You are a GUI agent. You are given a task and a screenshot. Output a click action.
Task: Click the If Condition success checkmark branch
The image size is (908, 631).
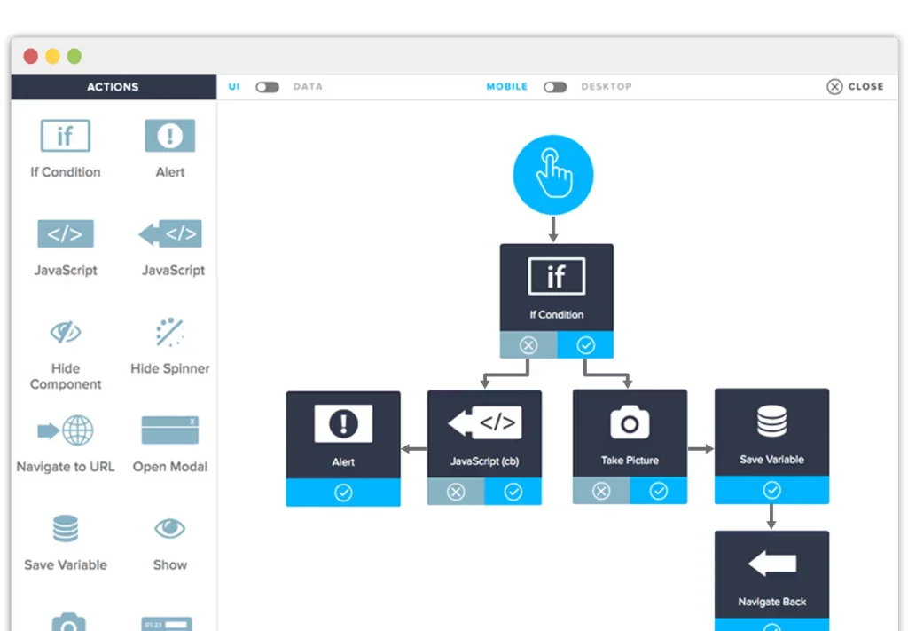(585, 345)
